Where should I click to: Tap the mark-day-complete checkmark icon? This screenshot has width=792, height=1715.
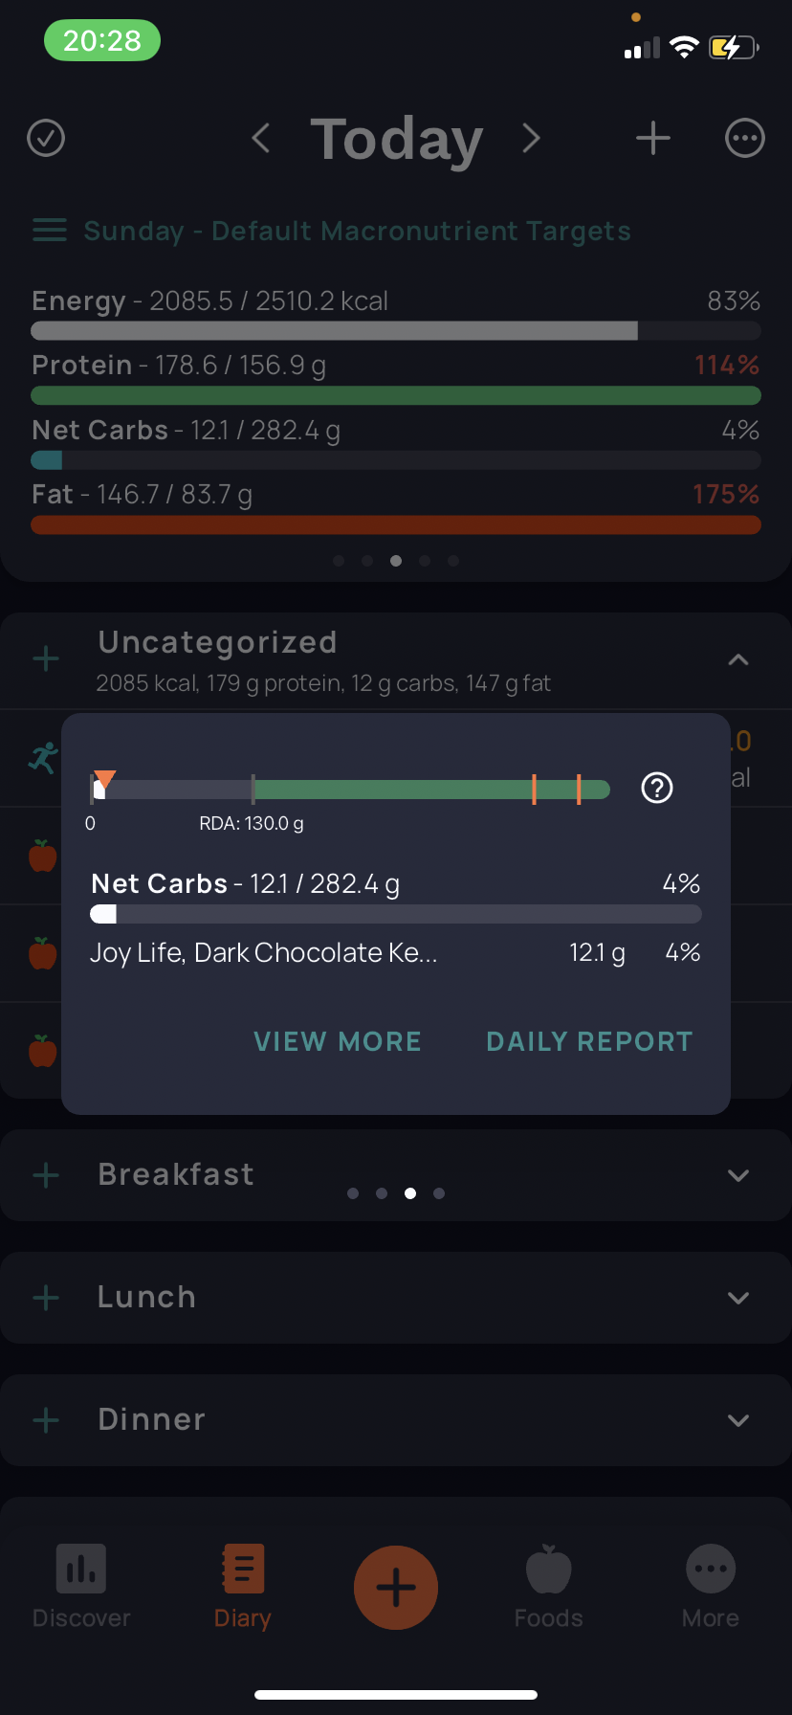[46, 138]
